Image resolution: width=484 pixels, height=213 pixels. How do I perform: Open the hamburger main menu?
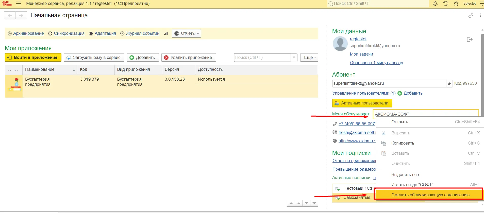pyautogui.click(x=19, y=4)
